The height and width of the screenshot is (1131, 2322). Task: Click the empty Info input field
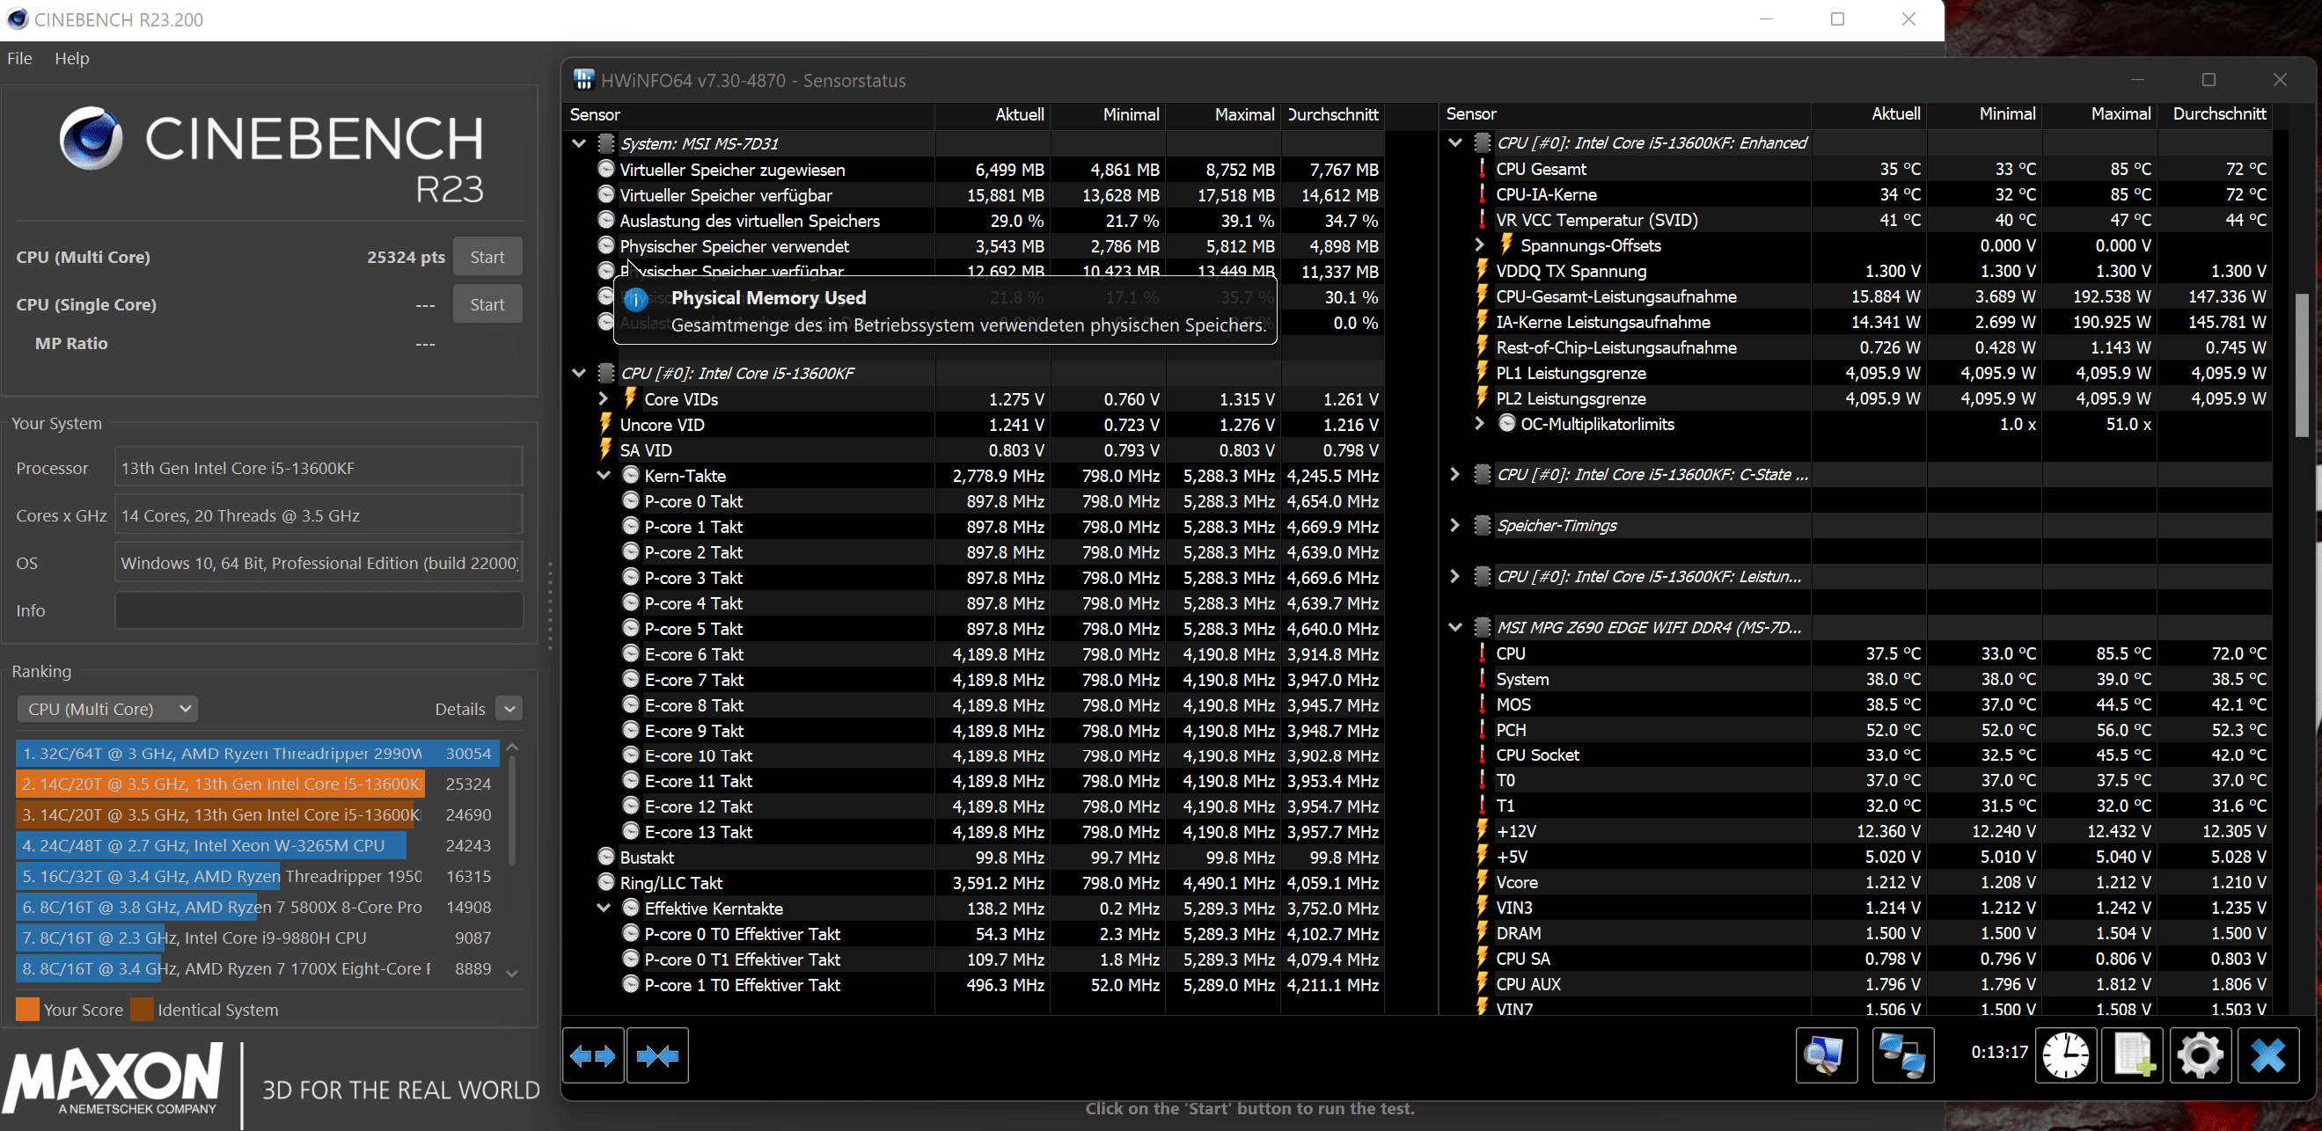pos(319,610)
